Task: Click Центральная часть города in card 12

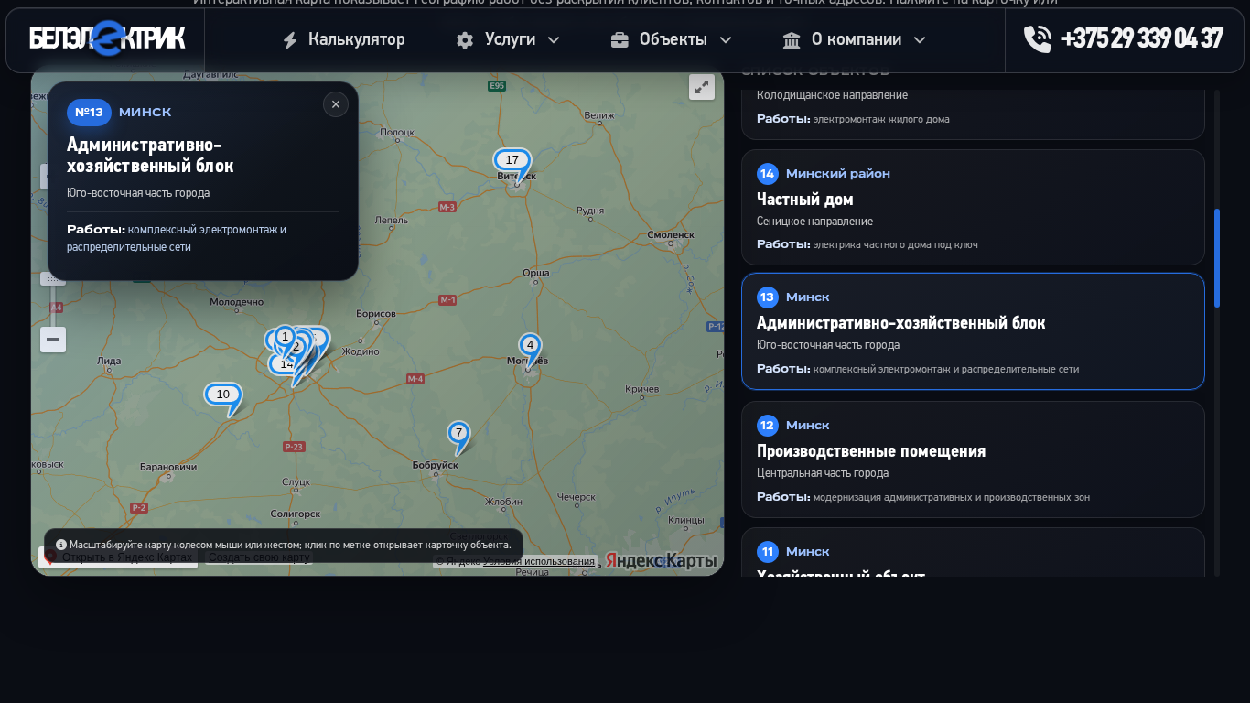Action: 823,473
